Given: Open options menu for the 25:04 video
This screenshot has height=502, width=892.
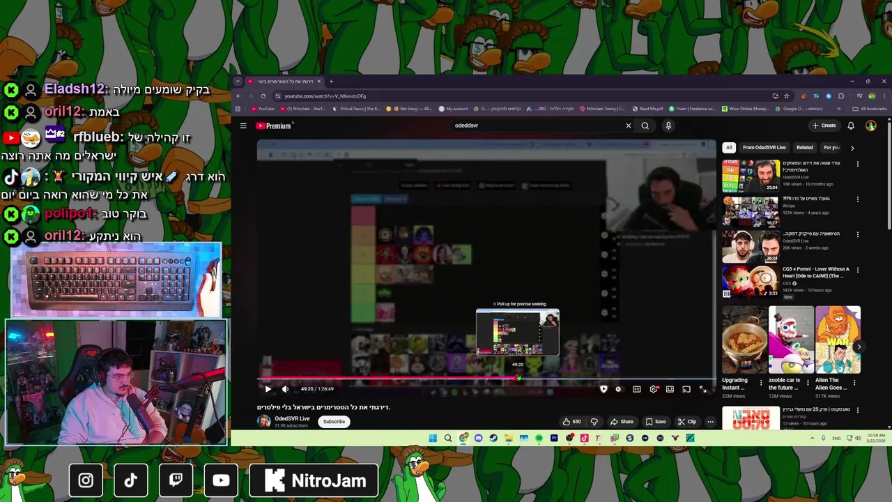Looking at the screenshot, I should pyautogui.click(x=858, y=164).
